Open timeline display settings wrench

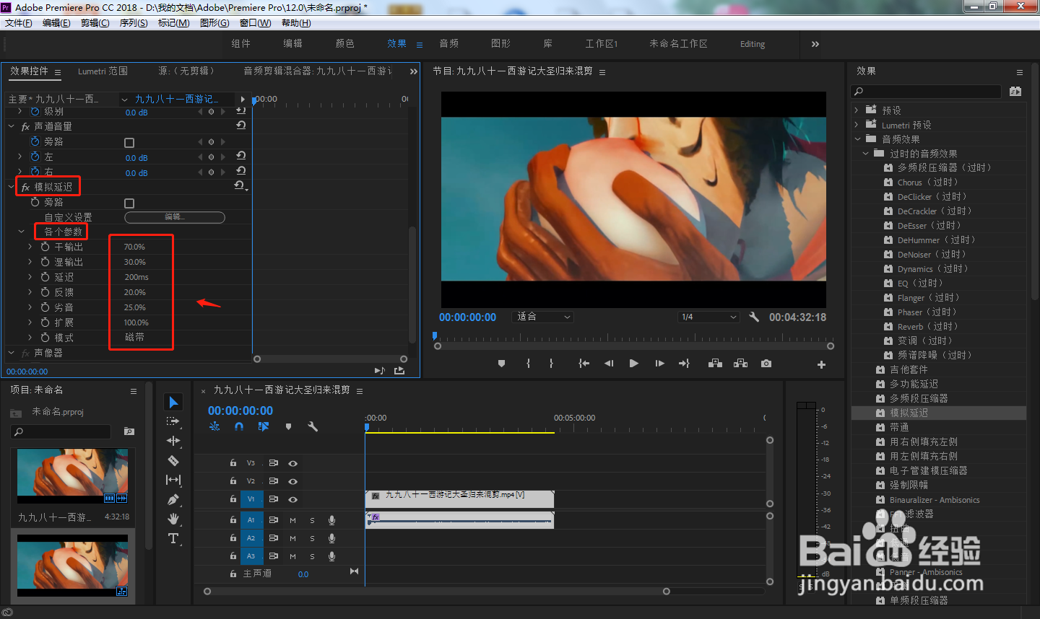click(313, 426)
